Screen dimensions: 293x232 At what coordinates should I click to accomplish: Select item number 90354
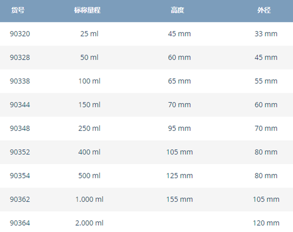(20, 176)
